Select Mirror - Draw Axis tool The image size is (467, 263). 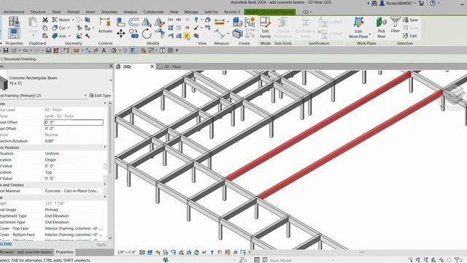(x=159, y=22)
